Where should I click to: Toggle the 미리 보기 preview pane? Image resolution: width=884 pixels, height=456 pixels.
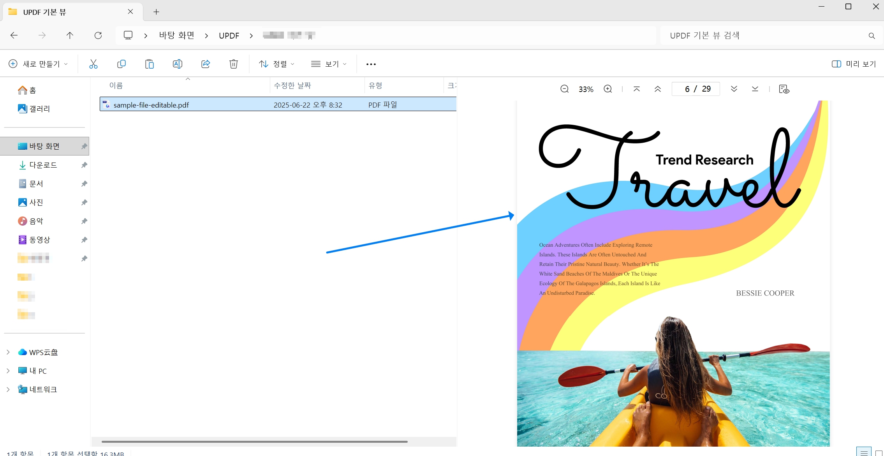854,64
